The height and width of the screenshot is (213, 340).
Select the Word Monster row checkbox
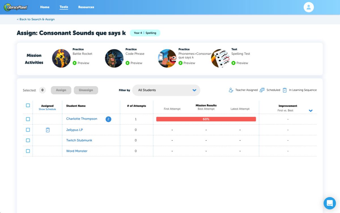28,151
